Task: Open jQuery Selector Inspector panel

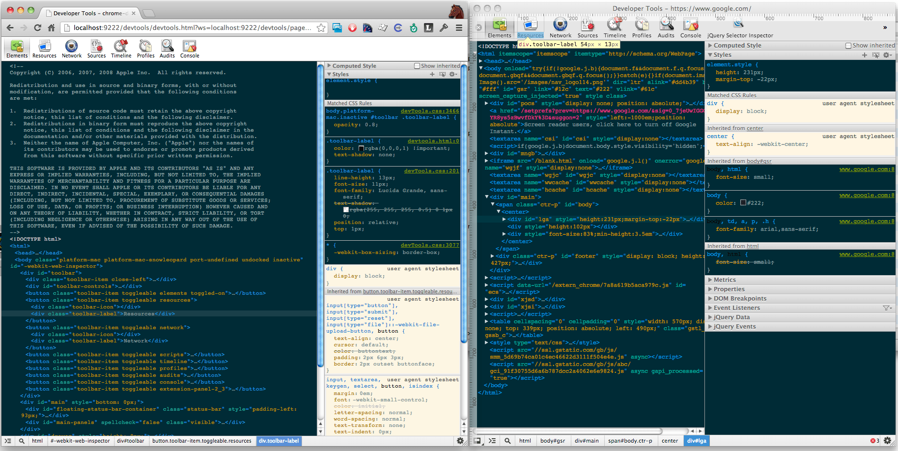Action: point(740,28)
